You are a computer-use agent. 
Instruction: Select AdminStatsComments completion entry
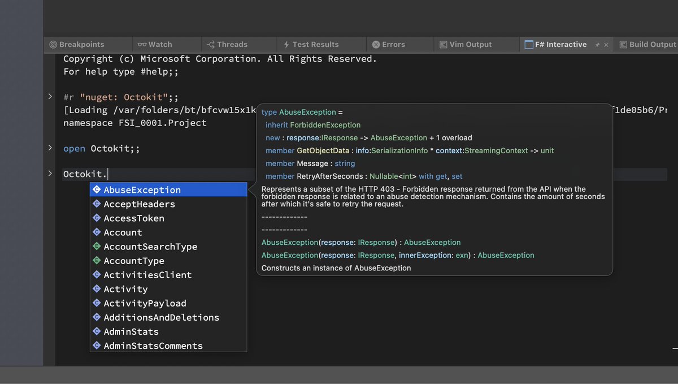tap(168, 346)
